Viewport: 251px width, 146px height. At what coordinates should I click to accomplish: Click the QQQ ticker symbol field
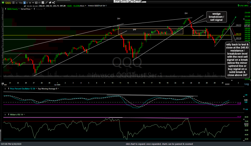point(8,3)
